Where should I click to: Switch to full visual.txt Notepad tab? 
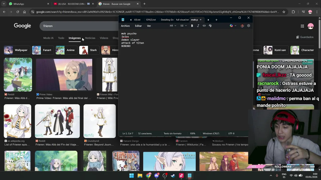182,20
